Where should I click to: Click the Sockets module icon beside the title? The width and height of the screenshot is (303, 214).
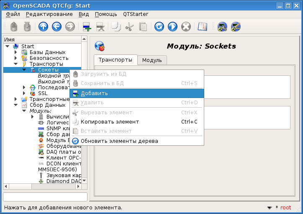100,46
